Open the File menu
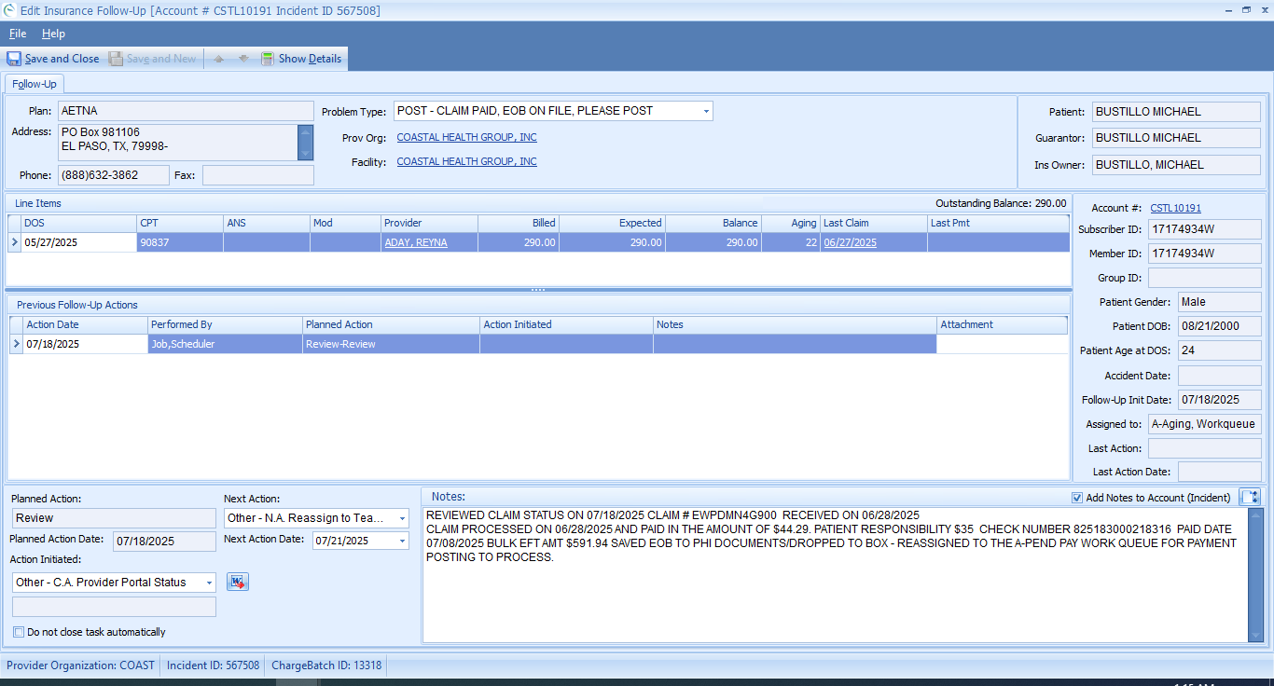Viewport: 1274px width, 686px height. [18, 34]
